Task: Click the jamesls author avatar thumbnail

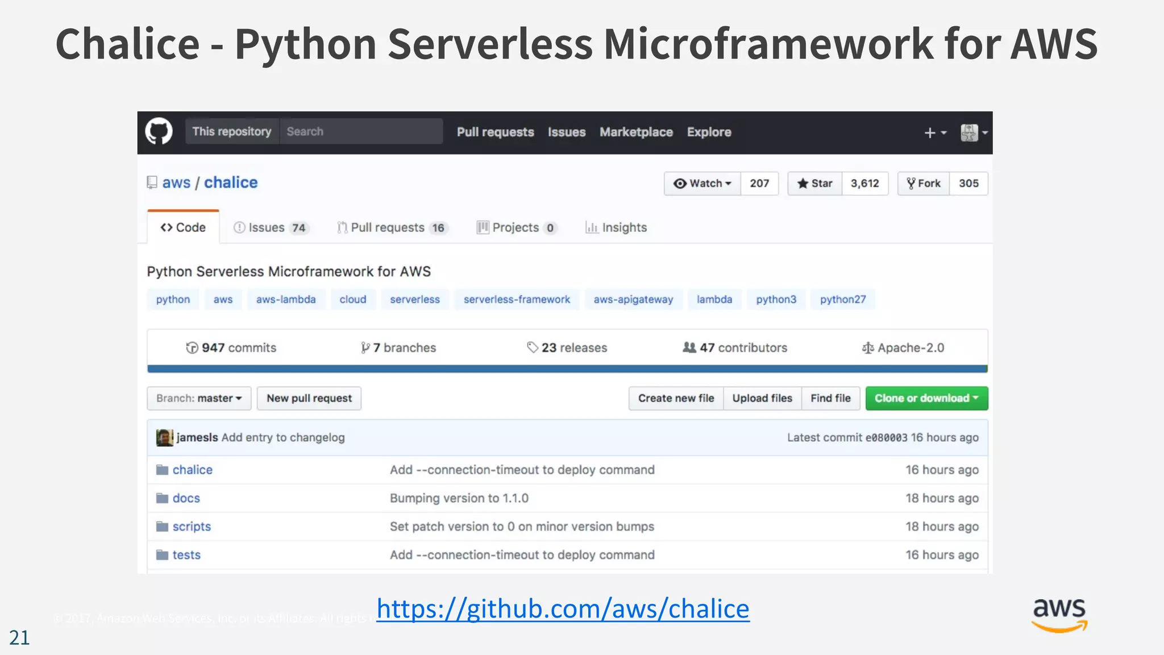Action: tap(165, 437)
